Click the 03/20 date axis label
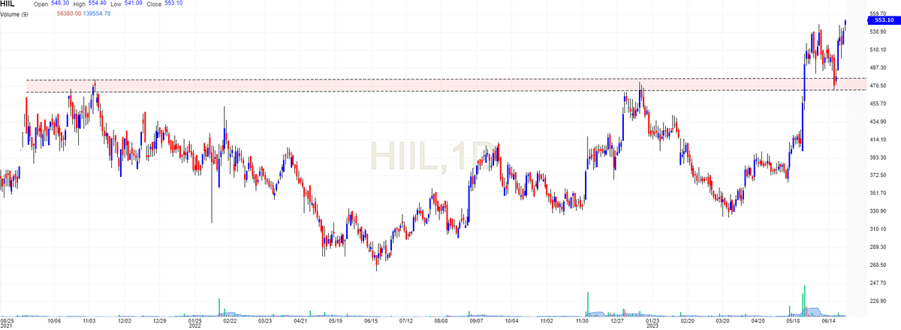Image resolution: width=901 pixels, height=330 pixels. 722,320
